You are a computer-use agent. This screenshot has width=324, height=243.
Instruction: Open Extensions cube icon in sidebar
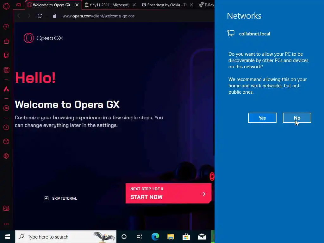6,141
